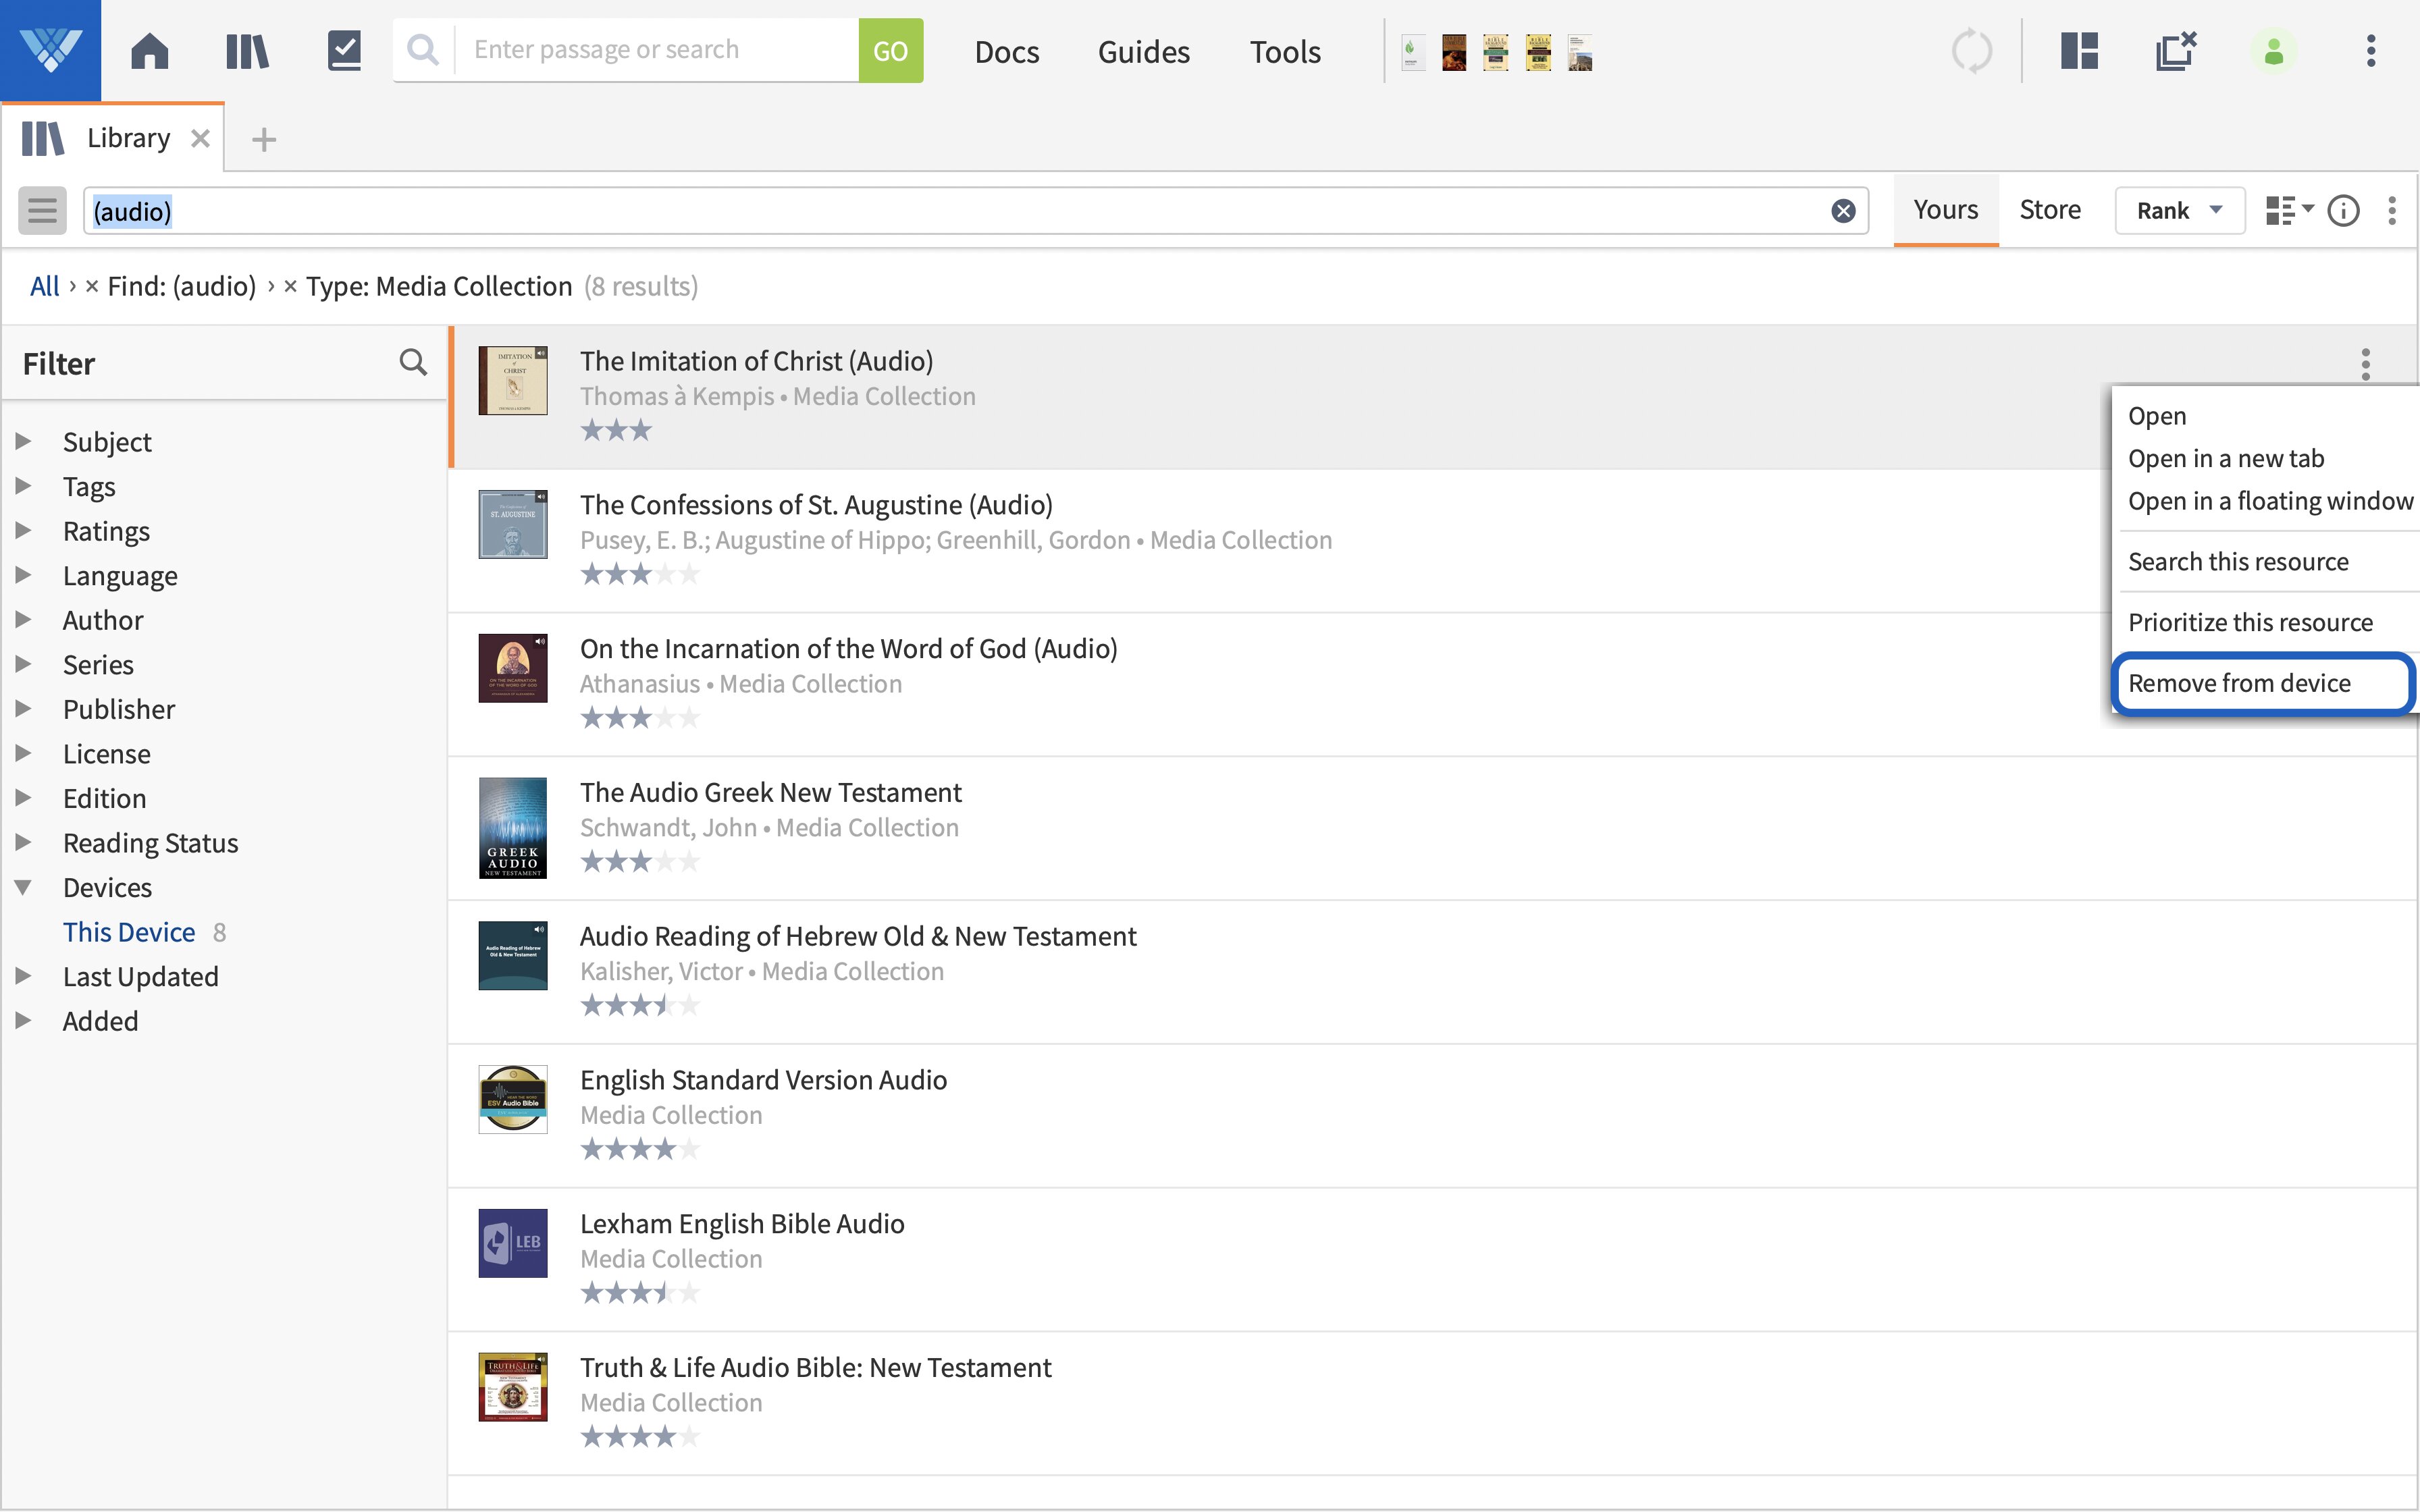The image size is (2420, 1512).
Task: Expand the Ratings filter
Action: click(24, 530)
